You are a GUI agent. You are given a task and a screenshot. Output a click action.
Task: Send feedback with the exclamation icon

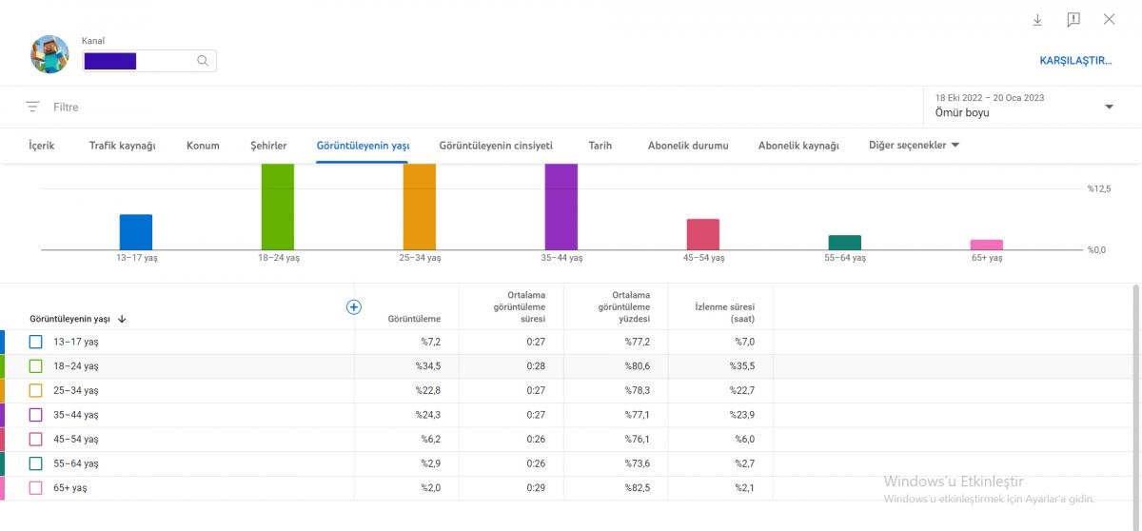coord(1073,20)
